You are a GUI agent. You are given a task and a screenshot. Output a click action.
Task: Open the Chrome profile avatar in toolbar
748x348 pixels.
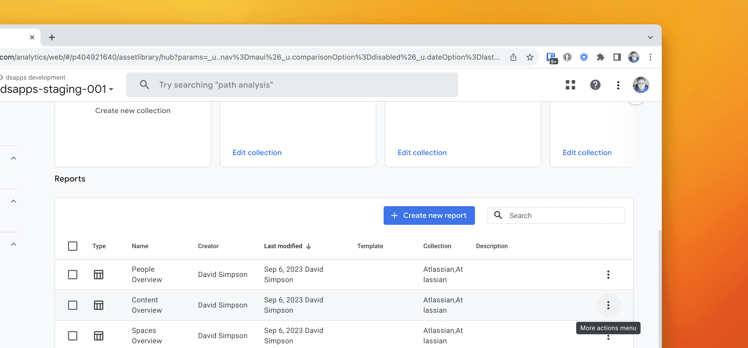pyautogui.click(x=633, y=57)
